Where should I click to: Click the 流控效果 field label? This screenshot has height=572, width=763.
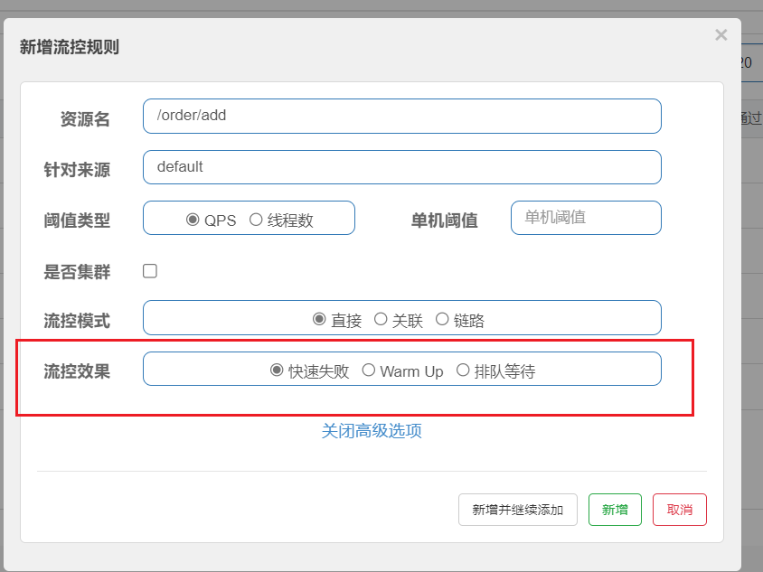(x=77, y=370)
